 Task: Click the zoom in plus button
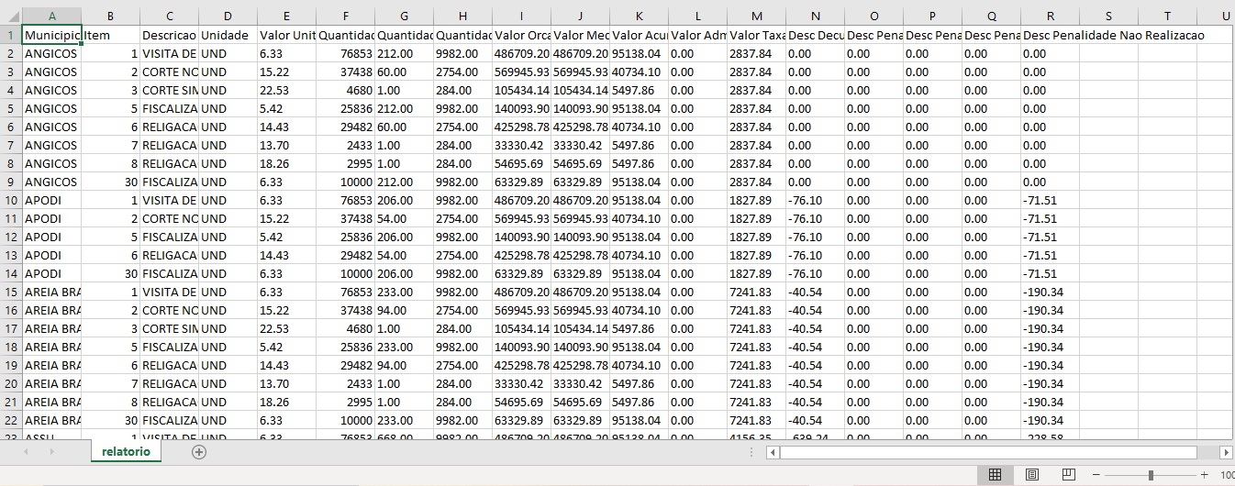point(1204,475)
